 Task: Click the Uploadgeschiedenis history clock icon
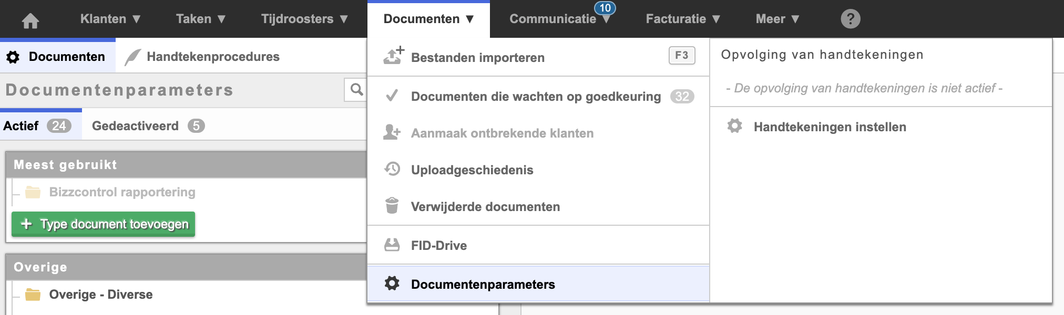[392, 169]
